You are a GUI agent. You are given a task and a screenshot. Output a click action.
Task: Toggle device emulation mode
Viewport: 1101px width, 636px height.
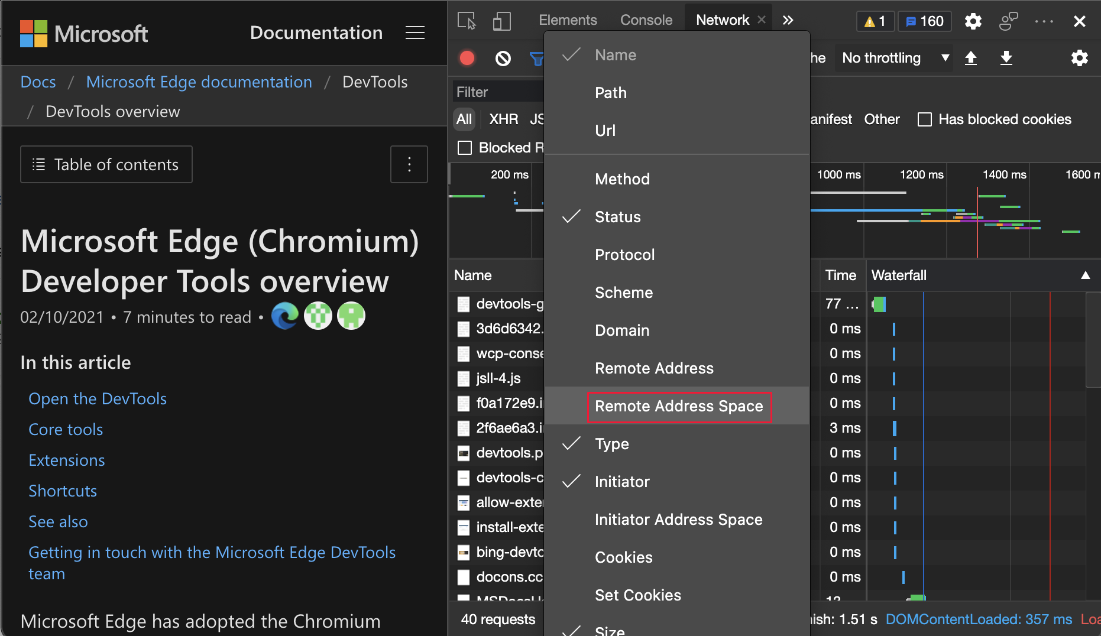(x=501, y=21)
